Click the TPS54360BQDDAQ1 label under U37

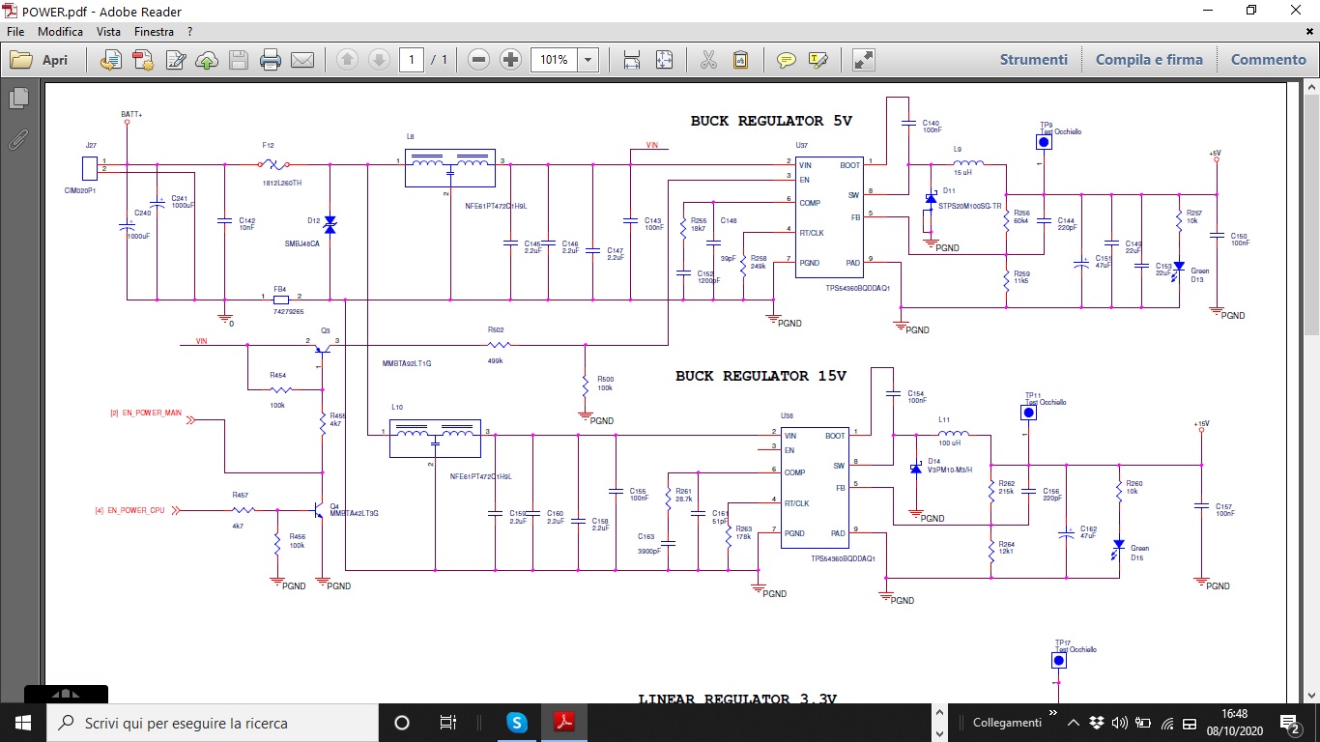click(x=856, y=288)
